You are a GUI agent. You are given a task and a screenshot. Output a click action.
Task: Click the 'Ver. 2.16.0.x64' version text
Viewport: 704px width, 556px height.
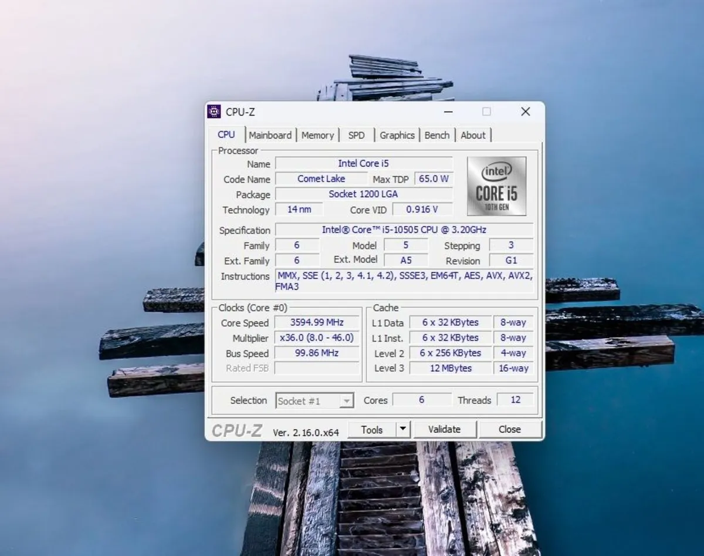306,432
